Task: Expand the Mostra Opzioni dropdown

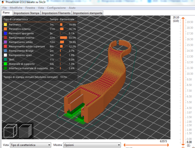Action: (91, 145)
